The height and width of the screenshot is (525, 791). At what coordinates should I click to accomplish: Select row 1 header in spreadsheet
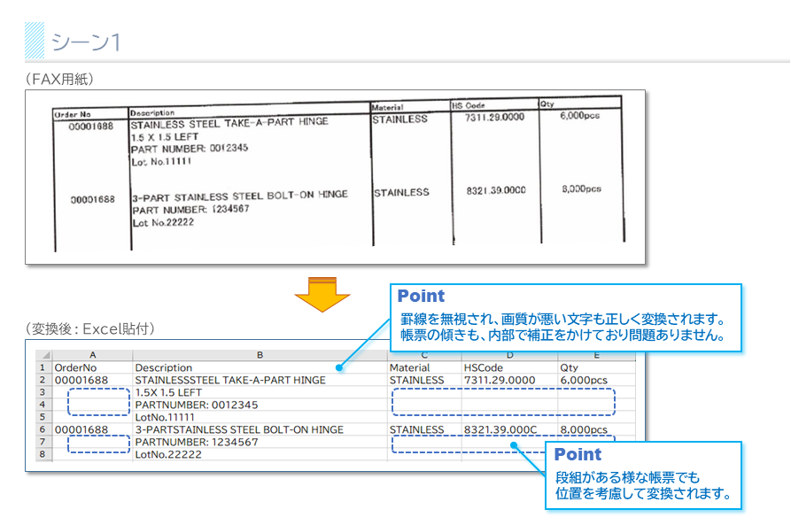click(x=42, y=367)
